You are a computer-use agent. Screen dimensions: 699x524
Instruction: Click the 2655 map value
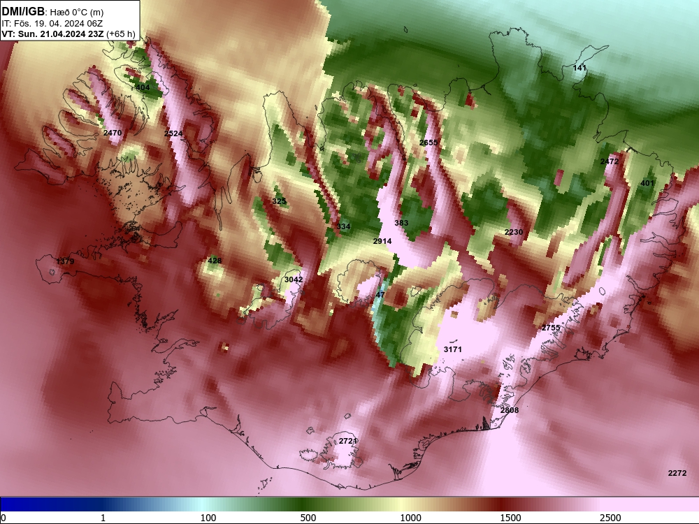(428, 143)
